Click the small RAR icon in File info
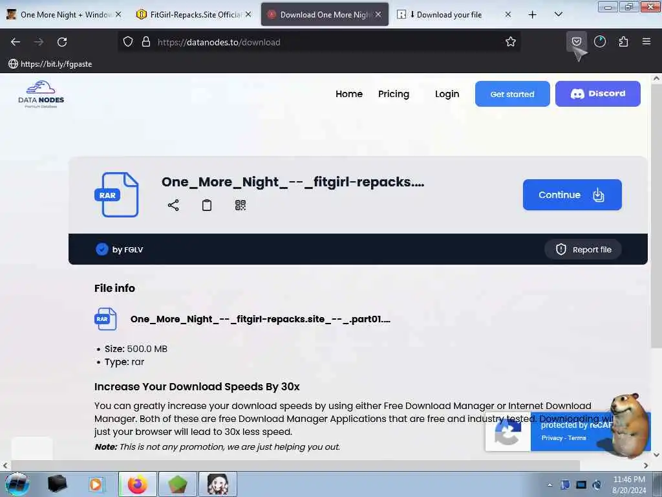 click(105, 319)
